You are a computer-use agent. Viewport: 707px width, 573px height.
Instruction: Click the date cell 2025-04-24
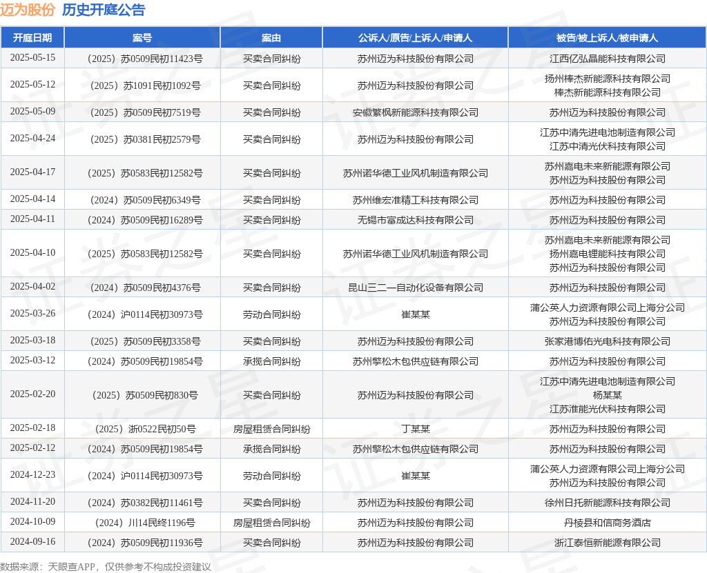[x=32, y=139]
